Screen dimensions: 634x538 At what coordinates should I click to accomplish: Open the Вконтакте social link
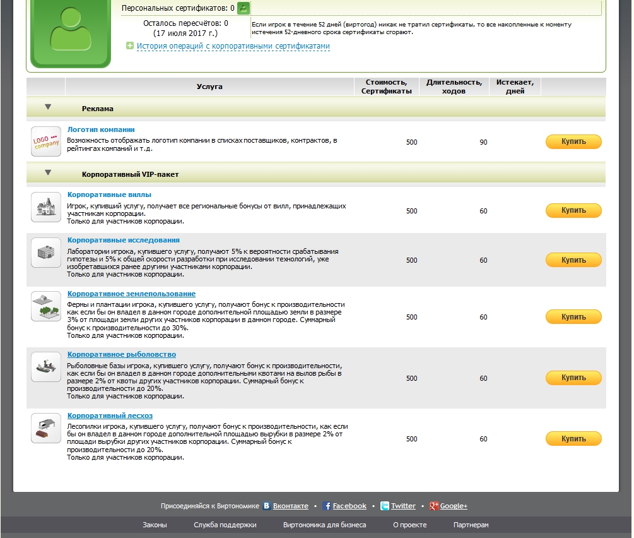(290, 506)
